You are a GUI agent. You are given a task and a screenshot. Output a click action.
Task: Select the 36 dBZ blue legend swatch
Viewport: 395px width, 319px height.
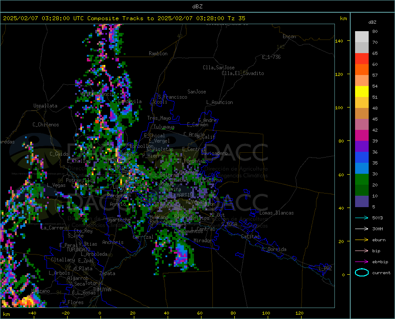pyautogui.click(x=362, y=157)
